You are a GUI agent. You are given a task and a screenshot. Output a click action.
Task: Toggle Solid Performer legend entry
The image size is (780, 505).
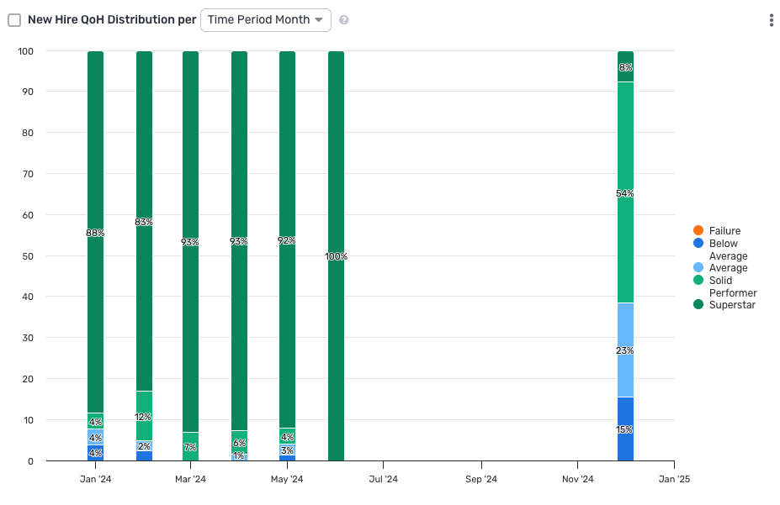coord(698,281)
